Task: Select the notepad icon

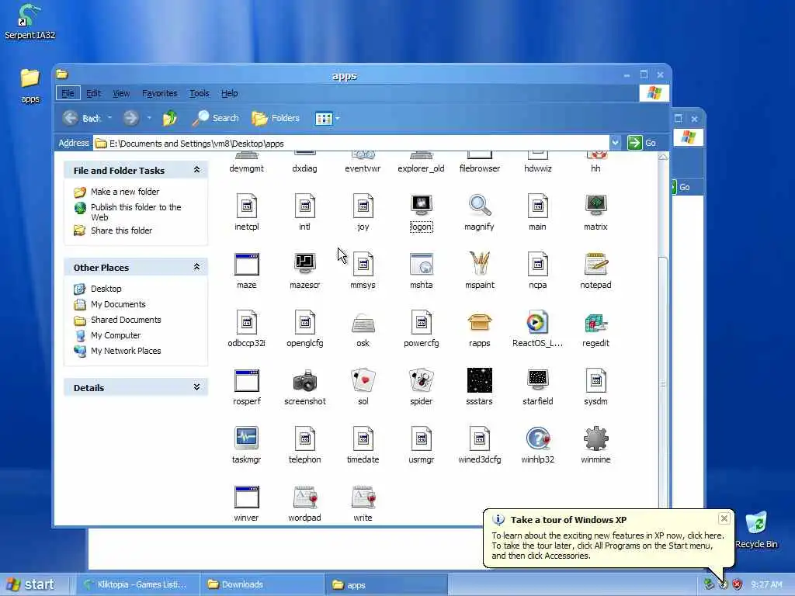Action: (x=595, y=264)
